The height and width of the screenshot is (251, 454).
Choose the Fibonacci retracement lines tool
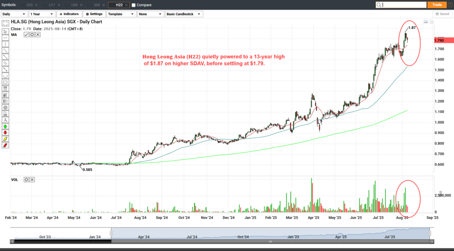pyautogui.click(x=5, y=89)
